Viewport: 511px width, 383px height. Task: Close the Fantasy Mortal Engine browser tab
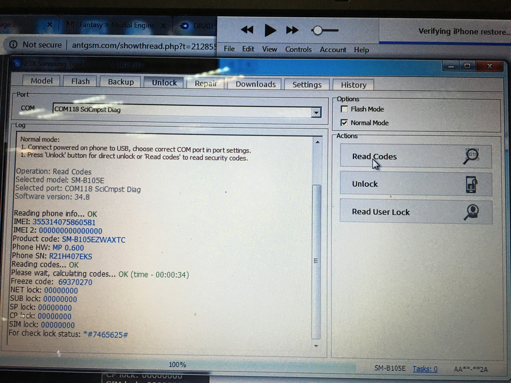point(164,25)
